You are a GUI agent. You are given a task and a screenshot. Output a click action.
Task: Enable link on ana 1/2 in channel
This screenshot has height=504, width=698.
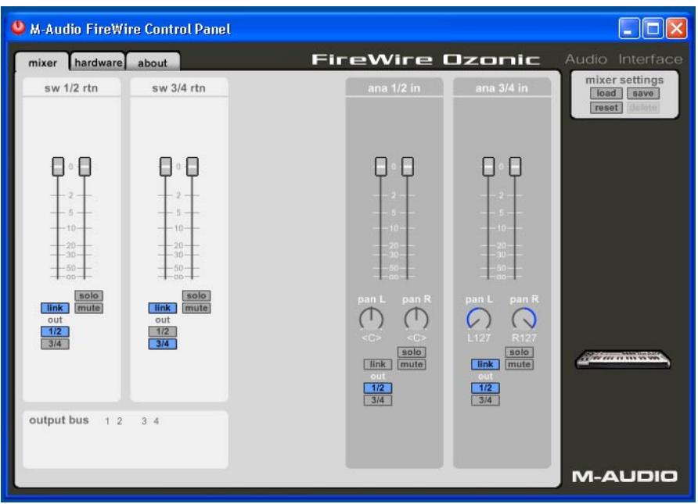click(377, 364)
